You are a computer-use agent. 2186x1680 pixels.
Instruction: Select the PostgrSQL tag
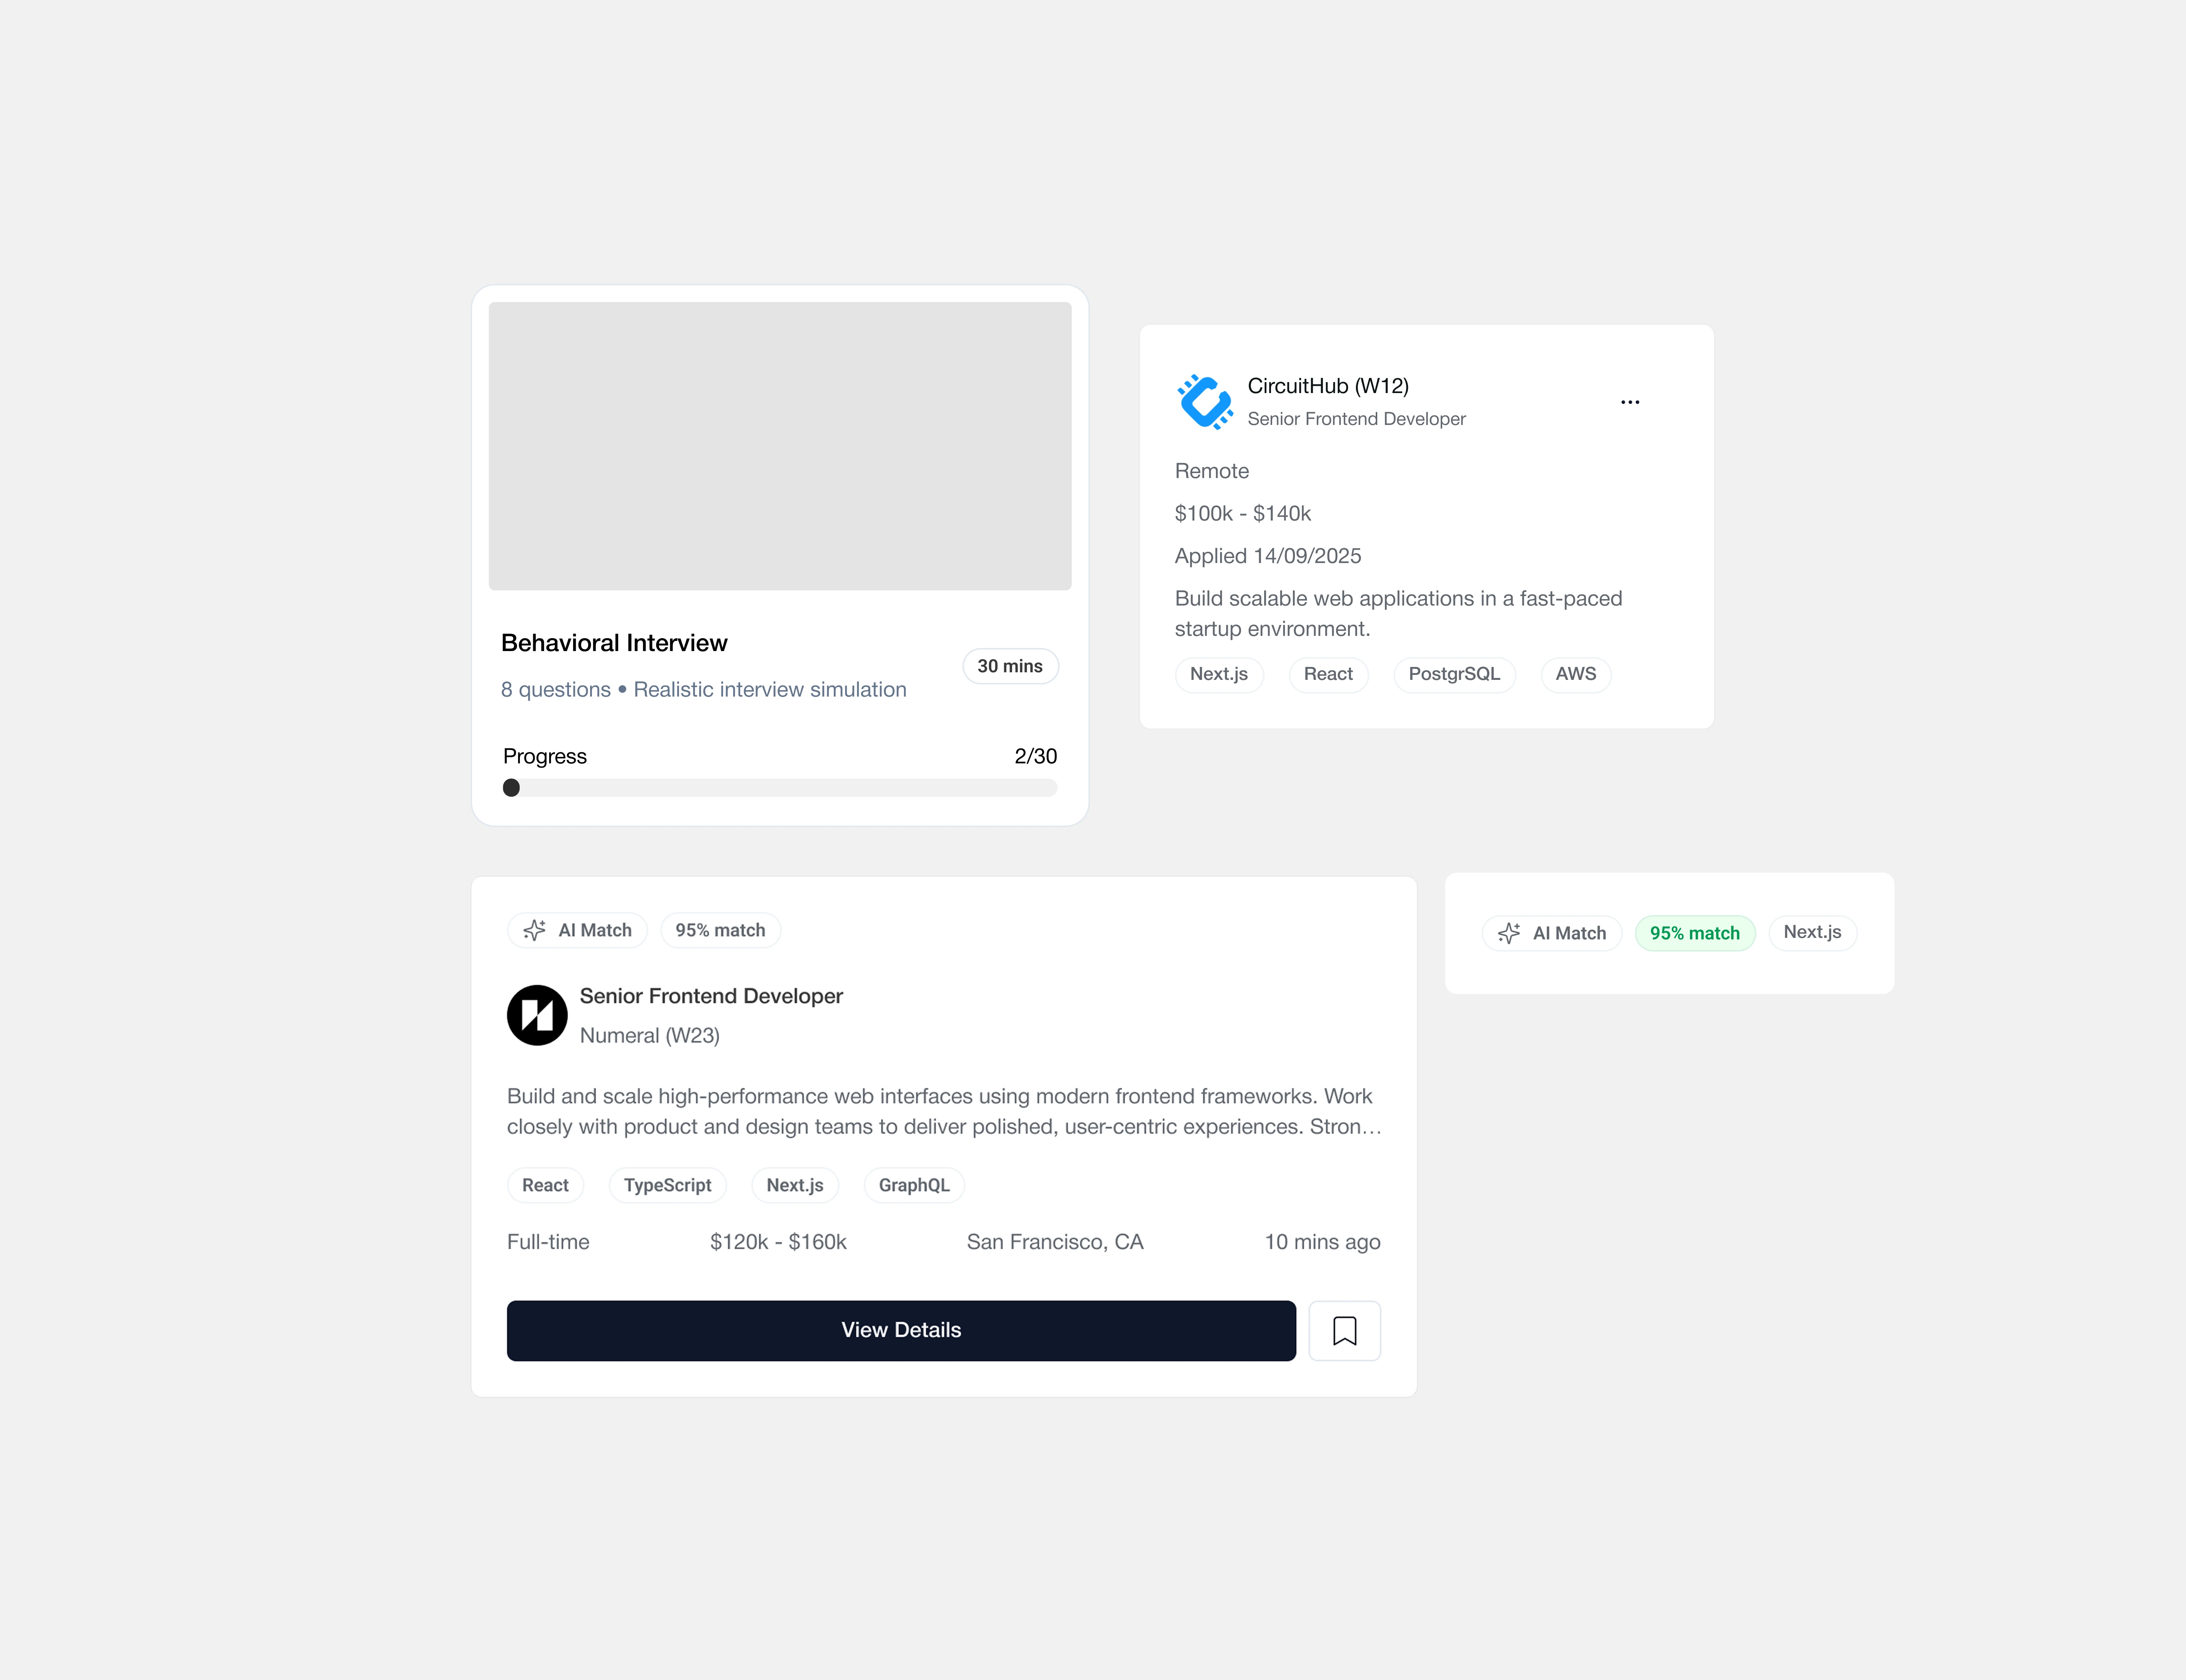click(1454, 674)
